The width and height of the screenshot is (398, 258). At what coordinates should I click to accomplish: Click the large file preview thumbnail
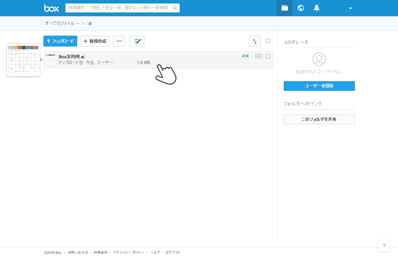[23, 60]
